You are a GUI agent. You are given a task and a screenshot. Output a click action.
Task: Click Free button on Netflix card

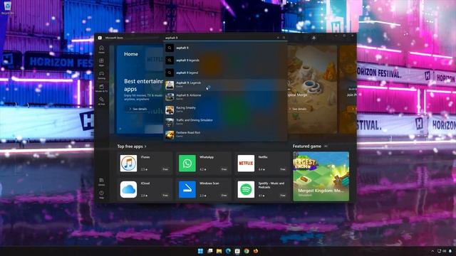tap(283, 169)
